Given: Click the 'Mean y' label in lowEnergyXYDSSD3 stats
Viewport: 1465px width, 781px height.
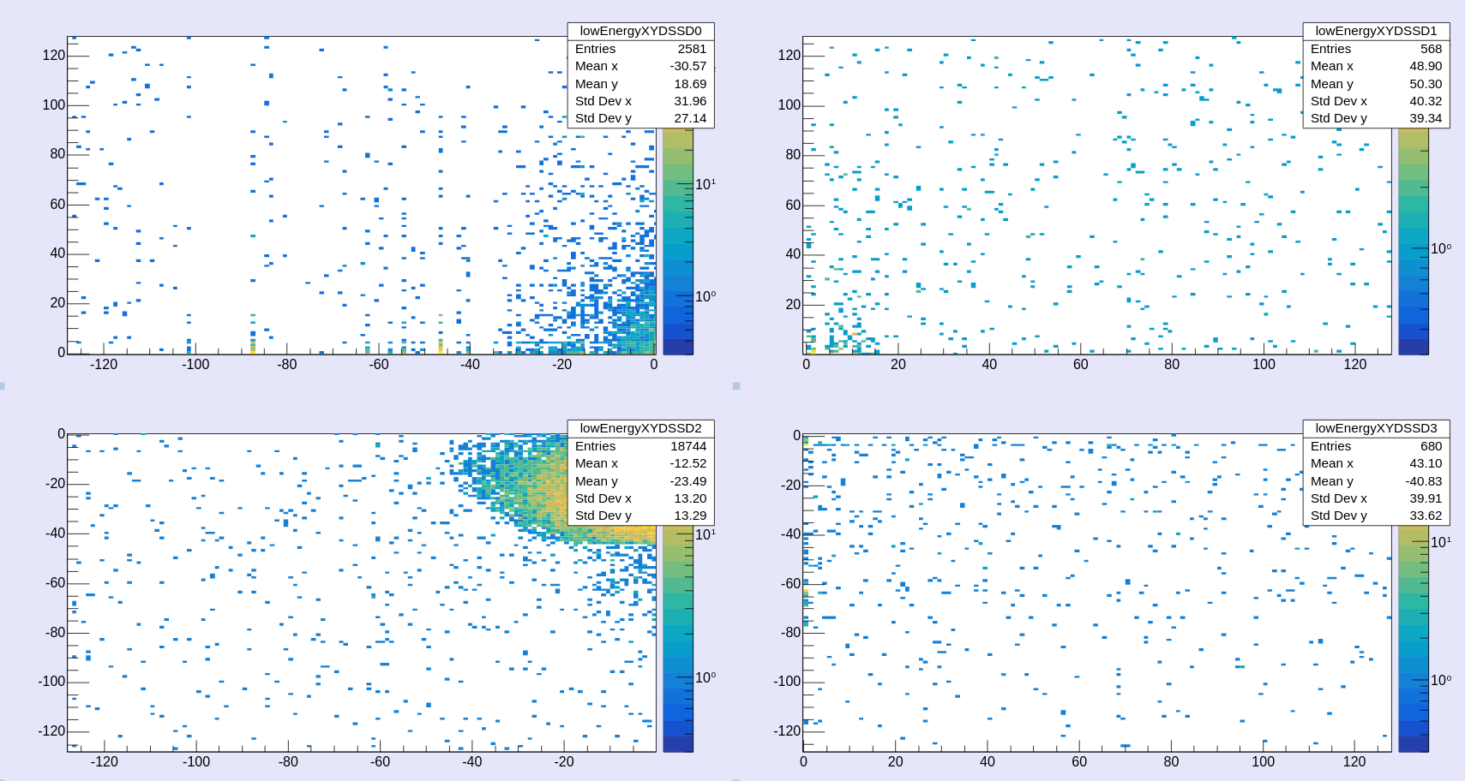Looking at the screenshot, I should coord(1332,481).
